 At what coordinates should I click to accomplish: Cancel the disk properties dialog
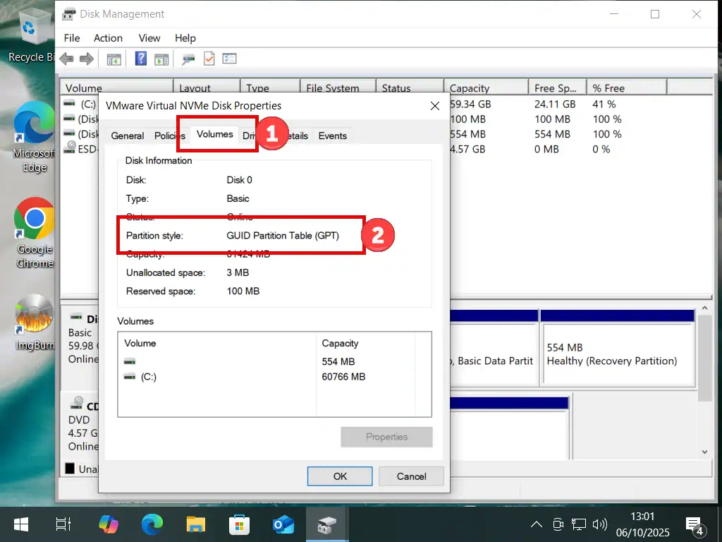[x=411, y=476]
